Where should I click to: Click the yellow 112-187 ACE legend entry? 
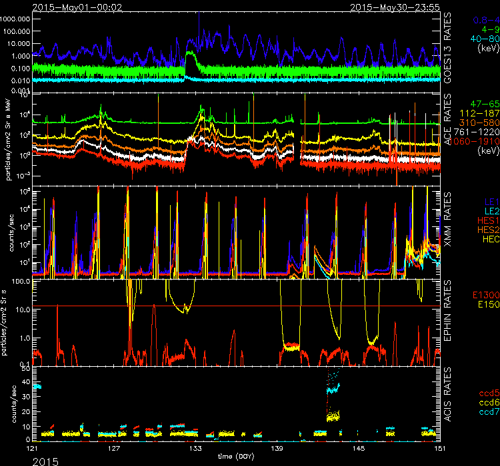pyautogui.click(x=477, y=114)
